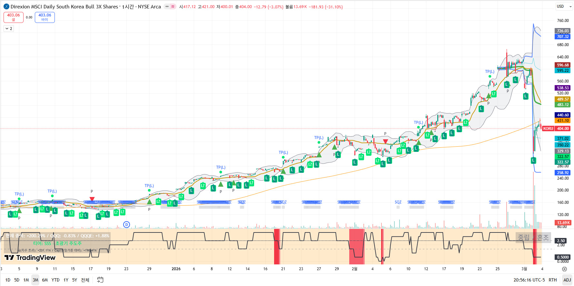Click the blue 707.32 price label
Screen dimensions: 574x286
(563, 37)
